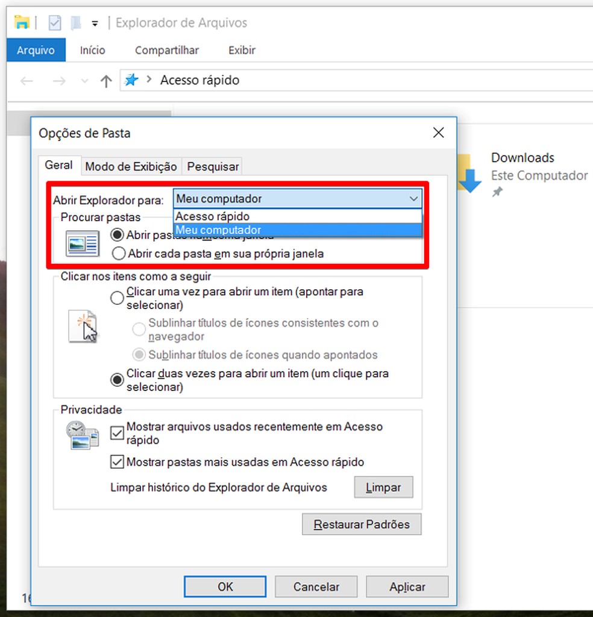The height and width of the screenshot is (617, 593).
Task: Select Abrir cada pasta em sua própria janela
Action: click(x=218, y=254)
